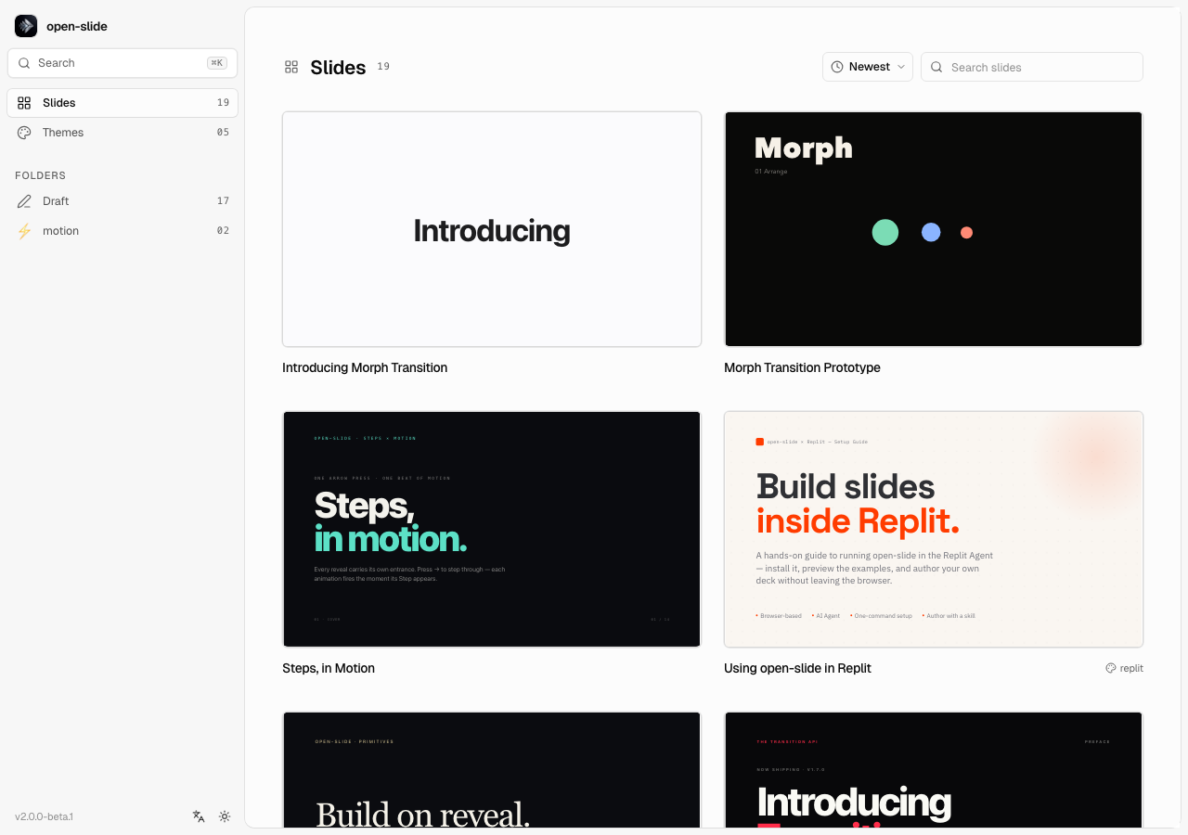
Task: Open the language translate icon
Action: point(199,816)
